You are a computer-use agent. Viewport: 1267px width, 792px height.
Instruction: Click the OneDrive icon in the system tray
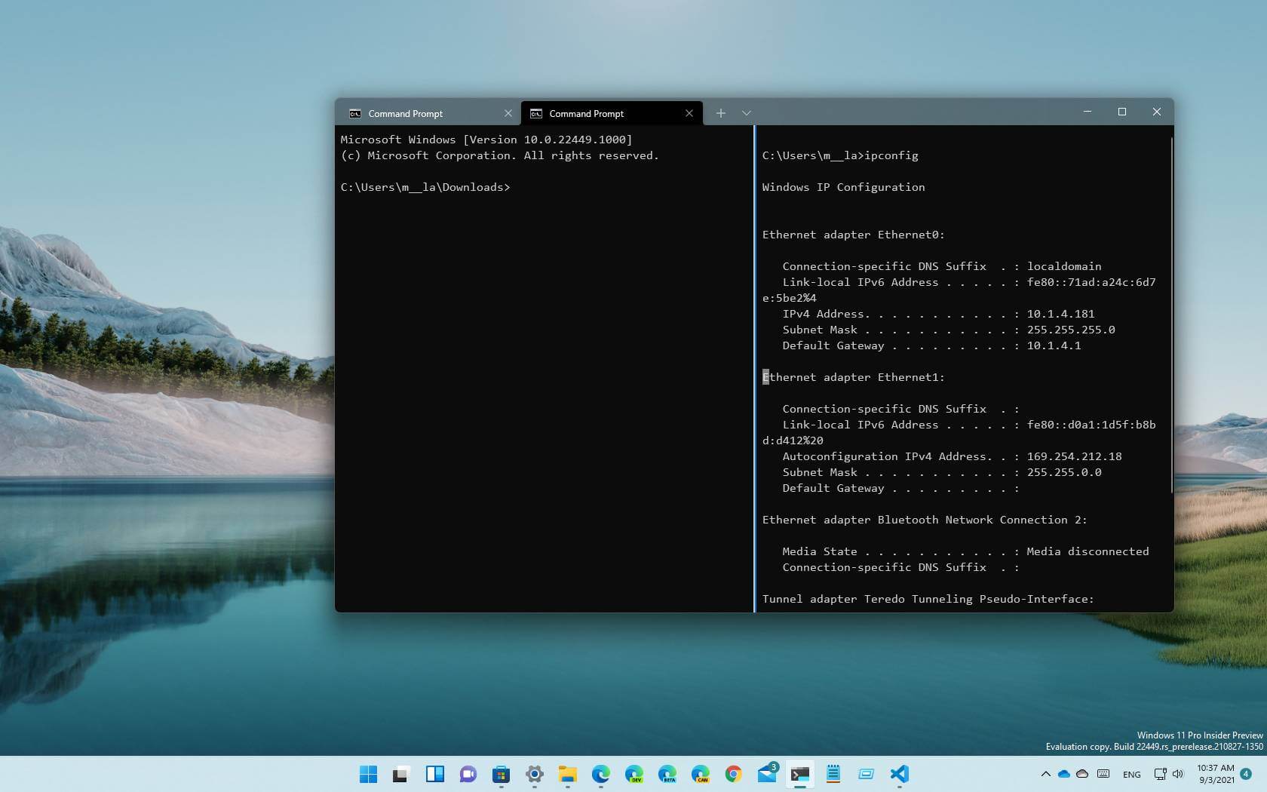tap(1063, 774)
